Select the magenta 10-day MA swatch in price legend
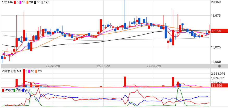 click(x=21, y=2)
